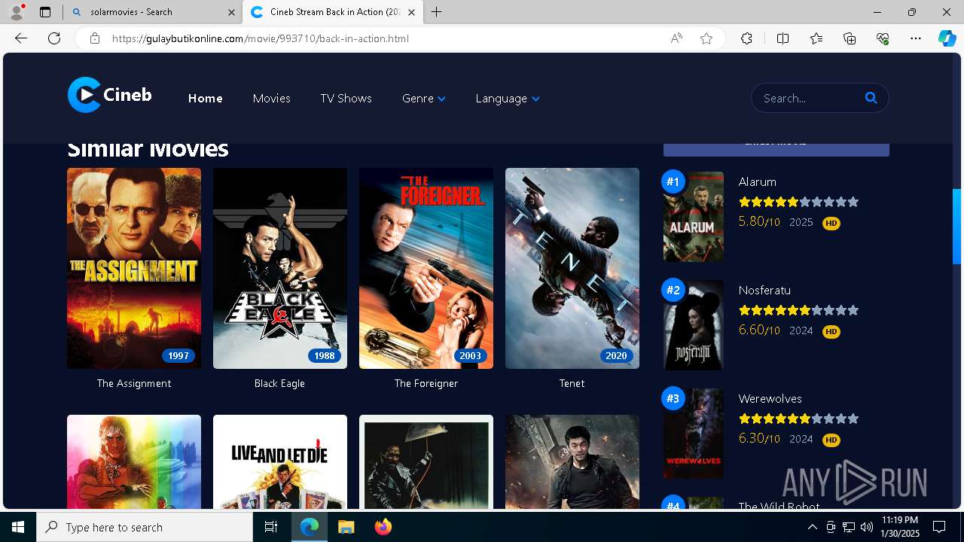Open the Extensions puzzle icon

[x=746, y=38]
